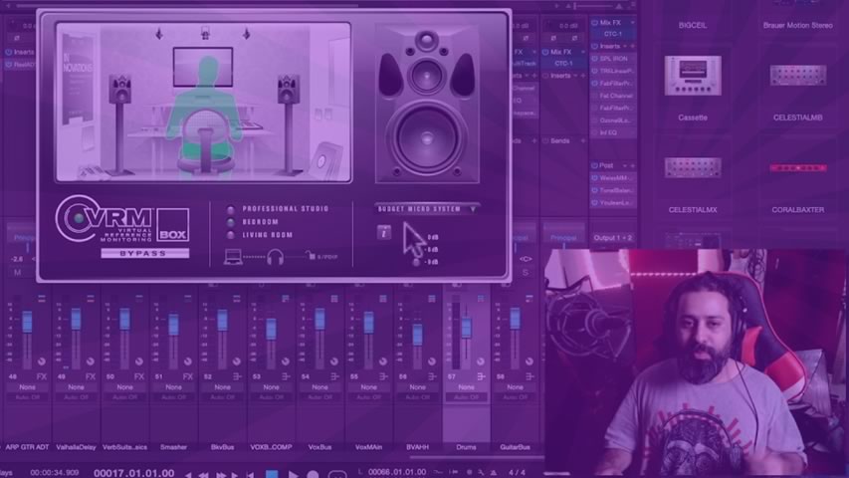Click the 4 / 4 time signature
The image size is (849, 478).
pyautogui.click(x=518, y=473)
